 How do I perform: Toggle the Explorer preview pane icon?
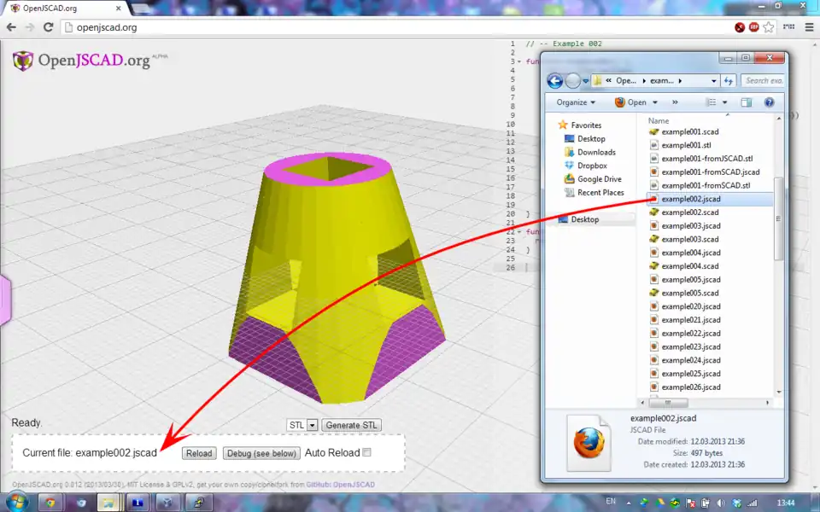pyautogui.click(x=746, y=102)
